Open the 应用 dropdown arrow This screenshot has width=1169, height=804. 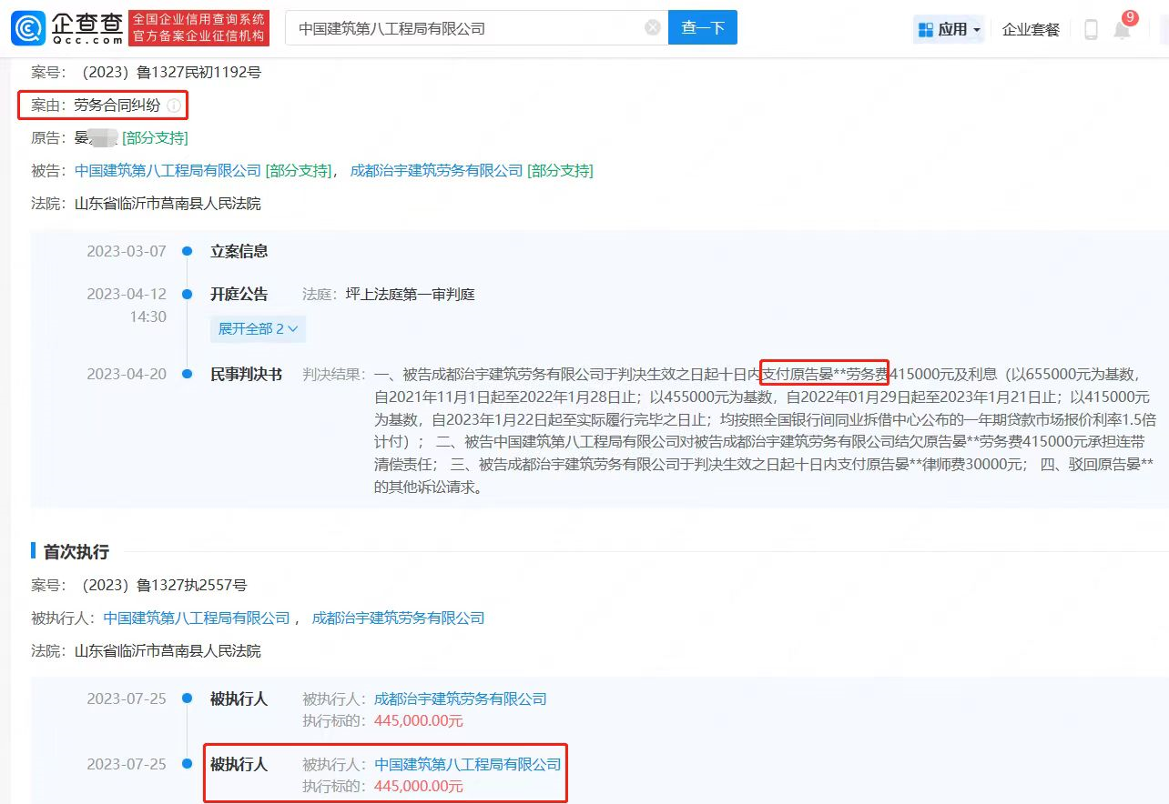(x=977, y=30)
